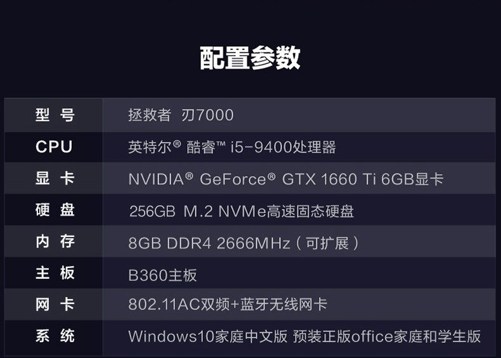Select the 系统 row label
Viewport: 501px width, 358px height.
(55, 336)
